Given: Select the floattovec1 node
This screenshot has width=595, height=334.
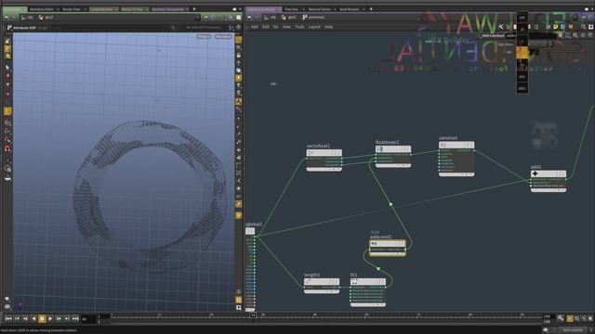Looking at the screenshot, I should point(393,149).
